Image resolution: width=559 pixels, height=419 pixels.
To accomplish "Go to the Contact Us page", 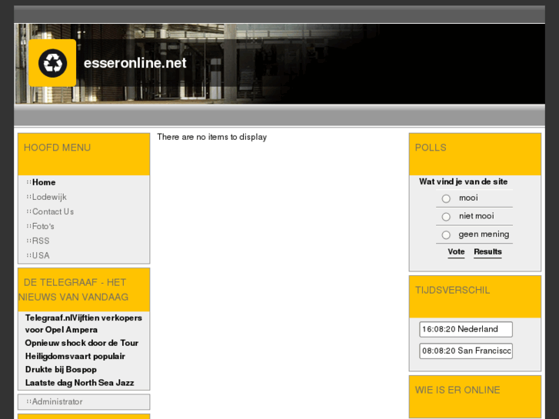I will pyautogui.click(x=53, y=211).
